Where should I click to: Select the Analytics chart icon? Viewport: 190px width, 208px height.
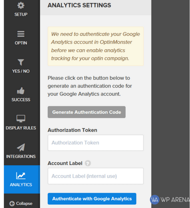(21, 176)
